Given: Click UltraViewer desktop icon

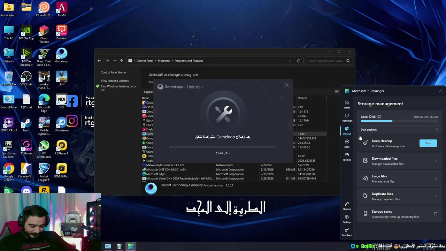Looking at the screenshot, I should tap(62, 124).
